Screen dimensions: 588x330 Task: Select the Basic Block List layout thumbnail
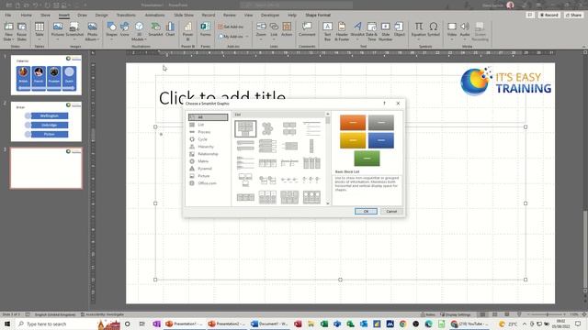coord(245,128)
